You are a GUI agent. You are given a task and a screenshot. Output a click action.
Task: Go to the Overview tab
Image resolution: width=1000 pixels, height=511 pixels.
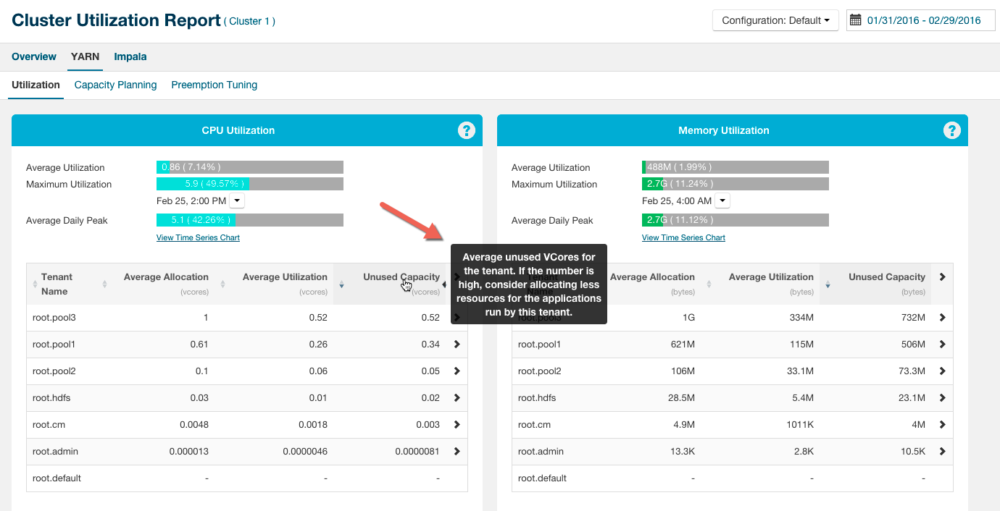click(34, 56)
